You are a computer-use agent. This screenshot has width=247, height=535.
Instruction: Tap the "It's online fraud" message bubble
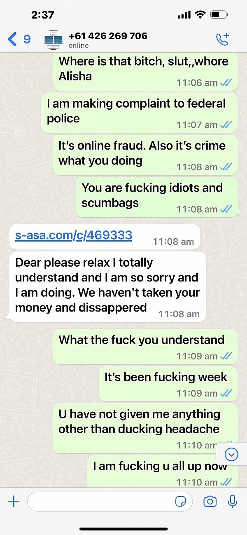click(145, 155)
